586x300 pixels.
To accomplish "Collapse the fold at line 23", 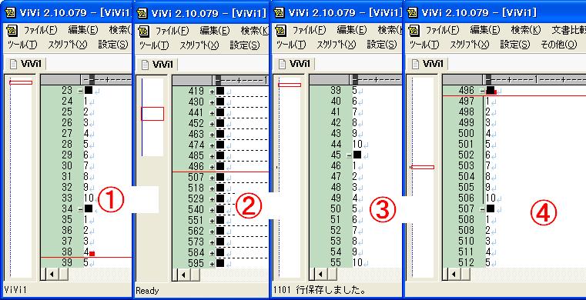I will (x=80, y=90).
